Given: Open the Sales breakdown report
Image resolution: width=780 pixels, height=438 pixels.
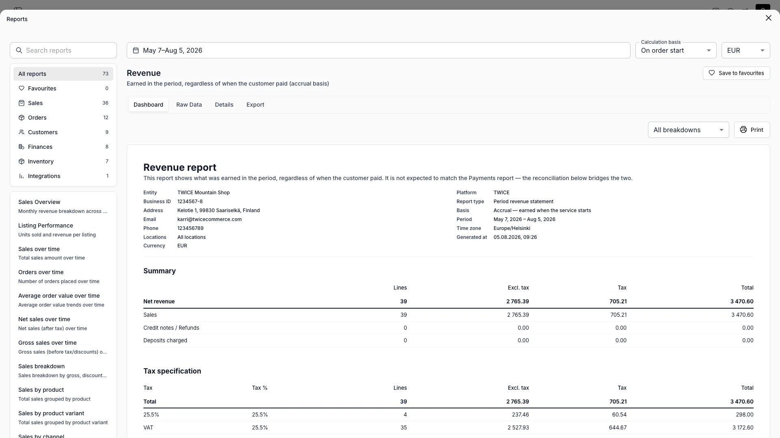Looking at the screenshot, I should click(63, 371).
